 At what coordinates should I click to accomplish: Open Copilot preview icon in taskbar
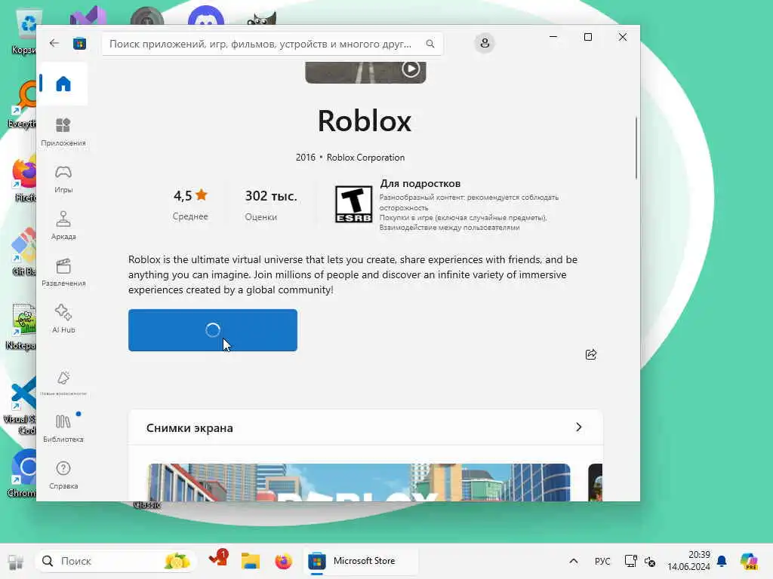[749, 561]
